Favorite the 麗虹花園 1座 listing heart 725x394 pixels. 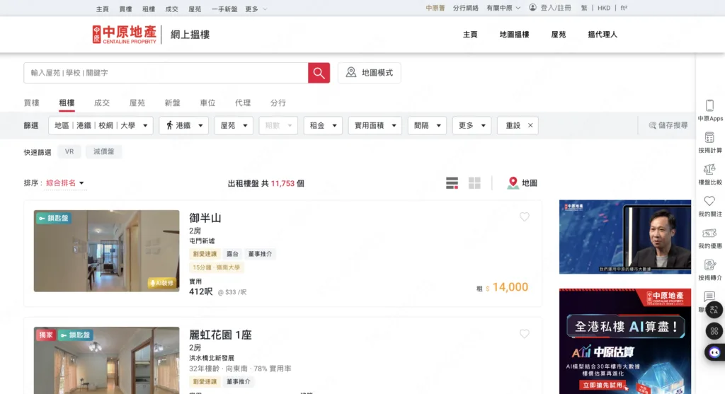coord(525,333)
